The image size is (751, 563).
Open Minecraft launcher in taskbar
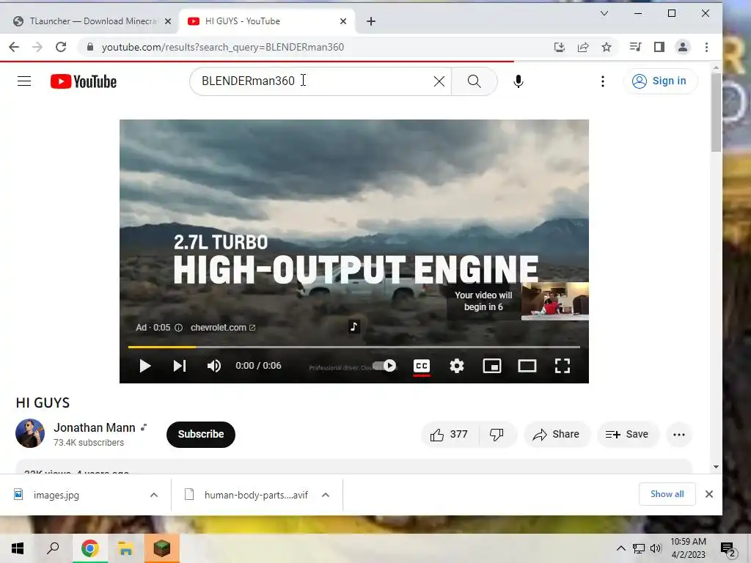[162, 548]
